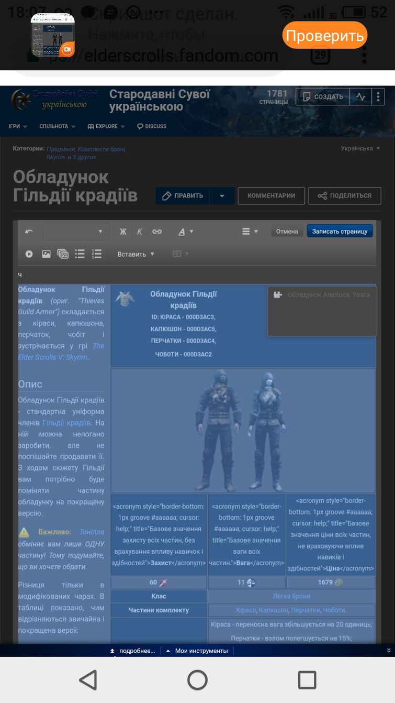Click the armor rating icon next to 60

point(164,583)
